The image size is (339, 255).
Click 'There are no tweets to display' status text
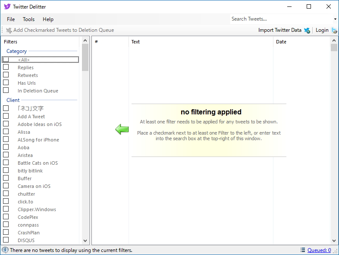click(x=71, y=250)
